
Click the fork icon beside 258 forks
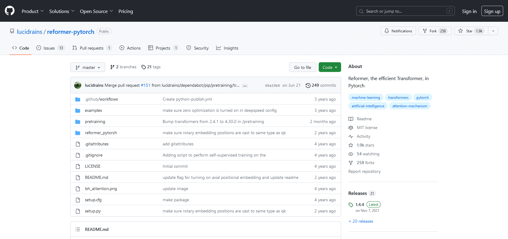point(351,163)
